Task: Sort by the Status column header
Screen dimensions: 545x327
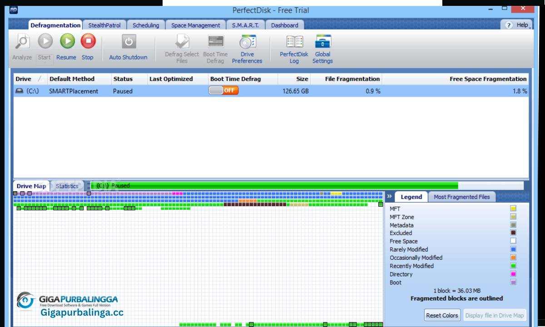Action: 129,79
